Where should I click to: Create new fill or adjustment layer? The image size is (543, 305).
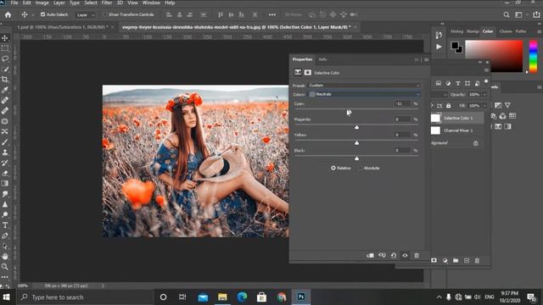(x=445, y=260)
